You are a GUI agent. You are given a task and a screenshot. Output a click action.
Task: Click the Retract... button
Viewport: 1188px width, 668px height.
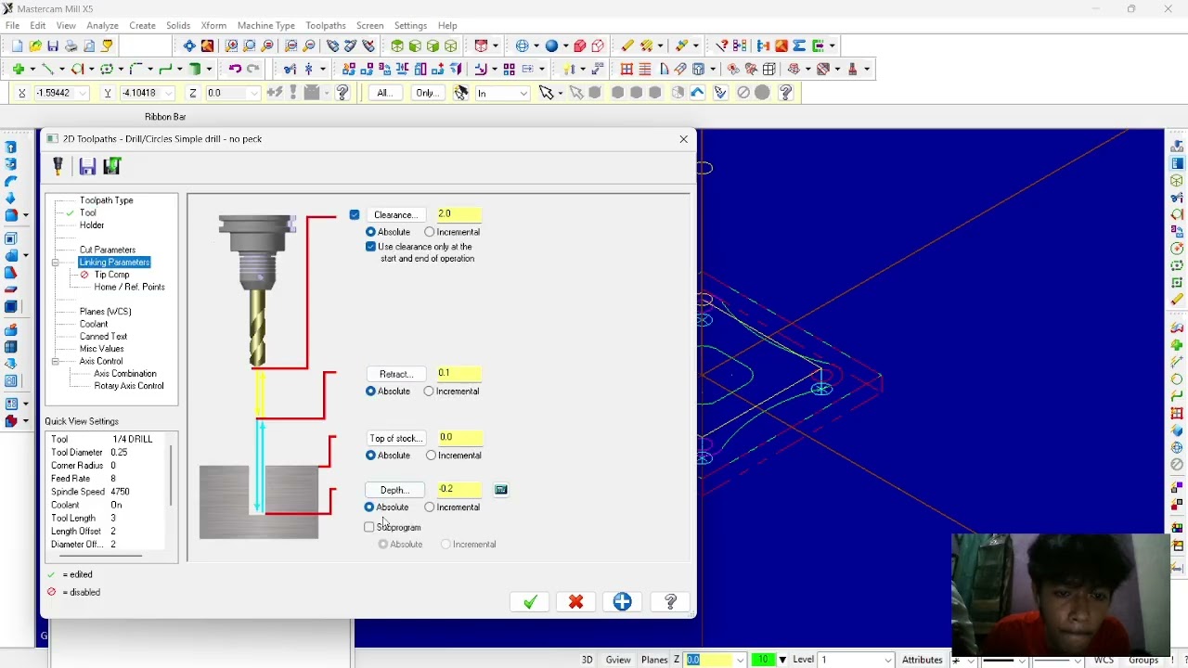396,374
